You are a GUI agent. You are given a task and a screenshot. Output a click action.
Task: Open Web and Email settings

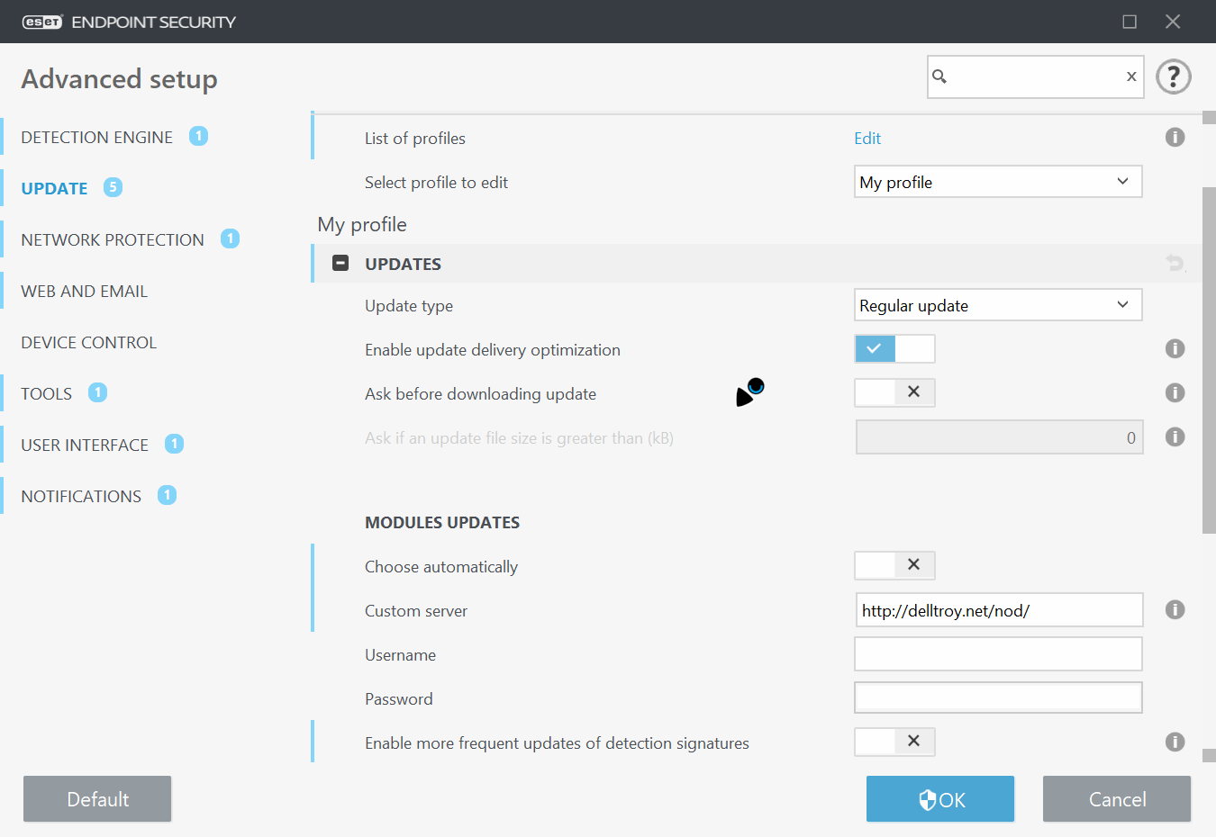click(x=84, y=291)
